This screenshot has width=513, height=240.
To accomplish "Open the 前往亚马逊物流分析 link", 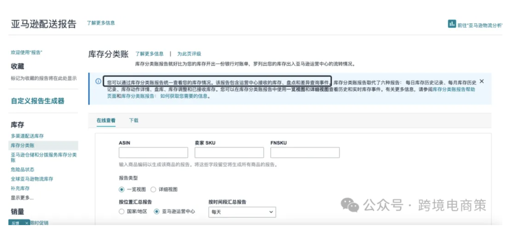I will (x=480, y=25).
